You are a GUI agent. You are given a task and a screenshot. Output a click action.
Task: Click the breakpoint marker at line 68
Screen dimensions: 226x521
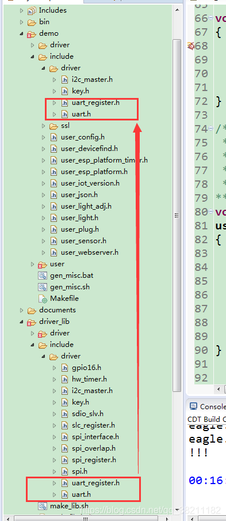(190, 46)
